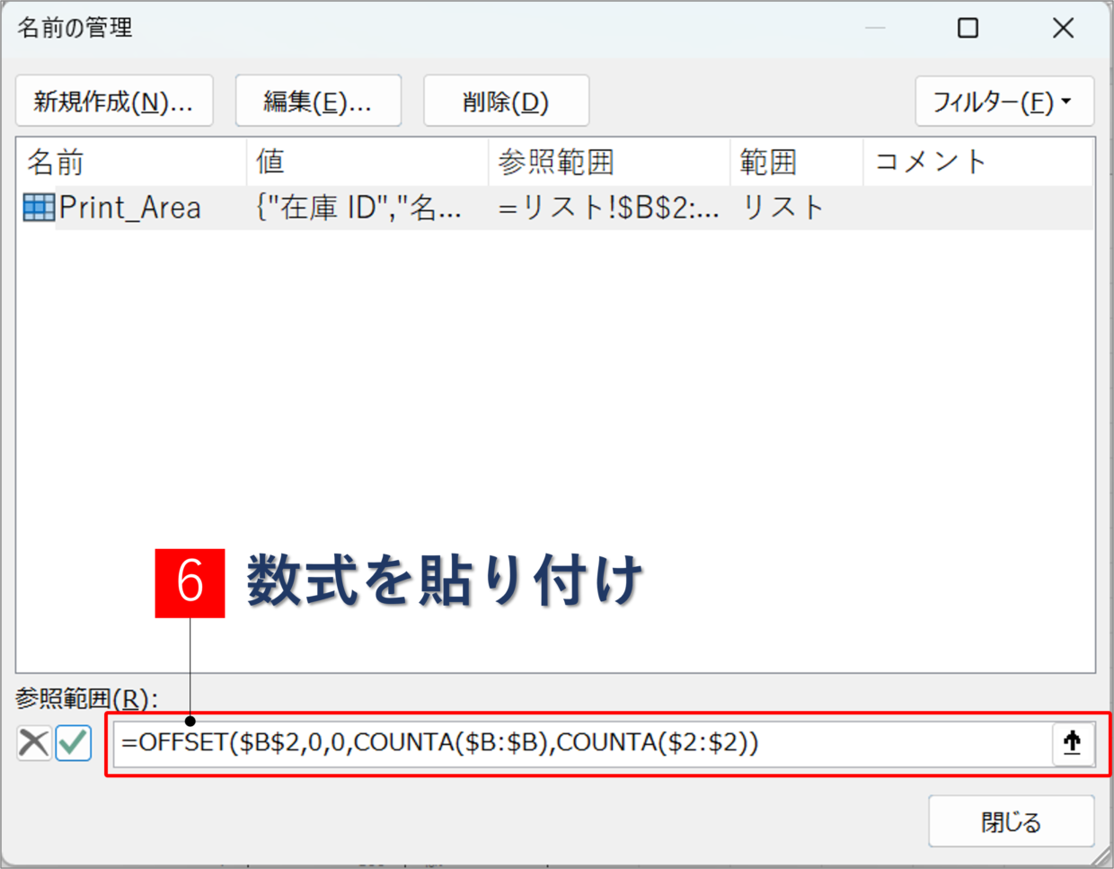Open the 編集(E)... dialog
The height and width of the screenshot is (869, 1114).
[318, 101]
